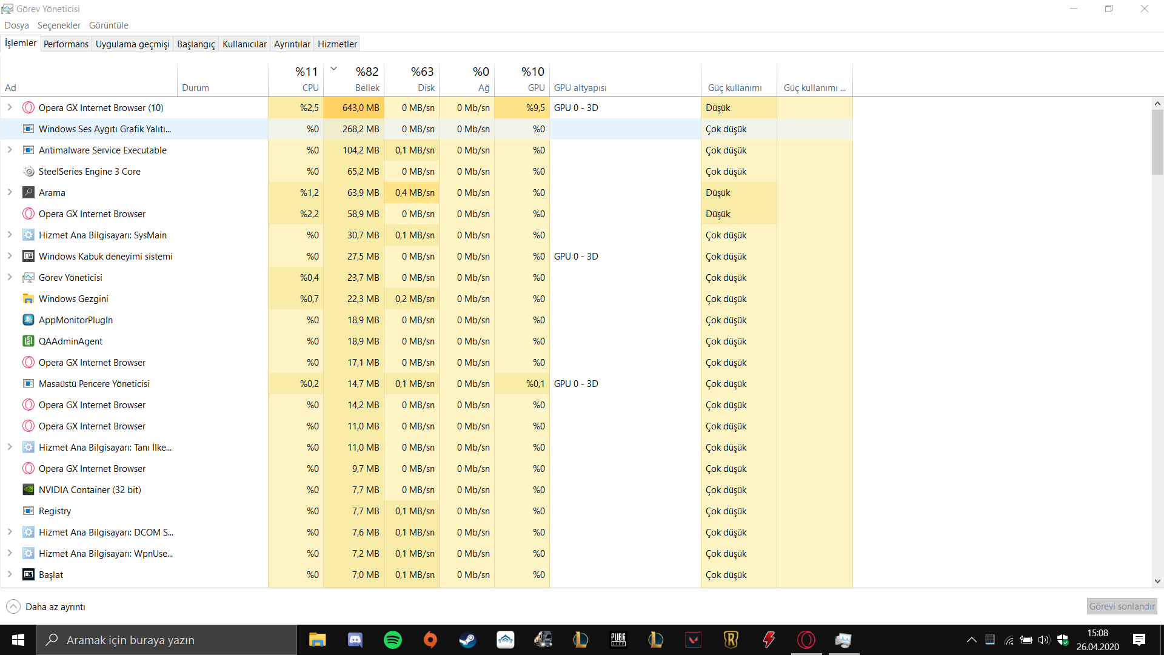Click the process list scroll up arrow

(1157, 104)
